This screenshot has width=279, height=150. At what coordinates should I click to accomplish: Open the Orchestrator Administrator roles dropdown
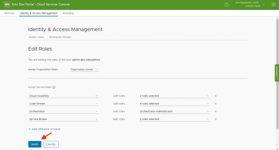(x=174, y=111)
